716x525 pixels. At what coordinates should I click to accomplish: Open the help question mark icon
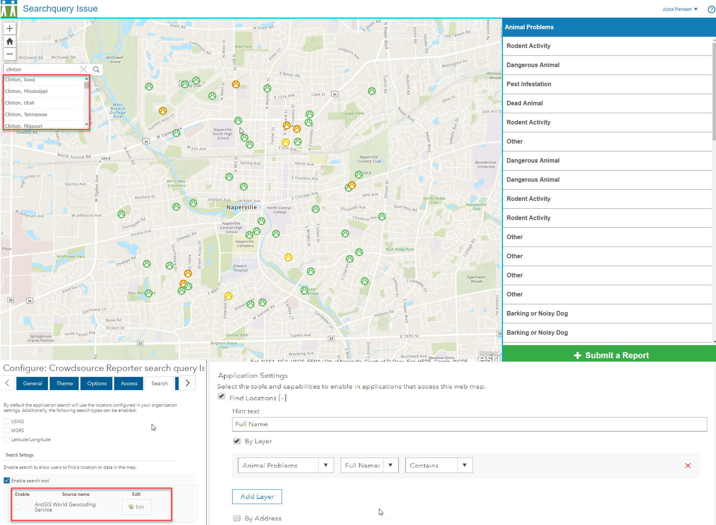(711, 9)
